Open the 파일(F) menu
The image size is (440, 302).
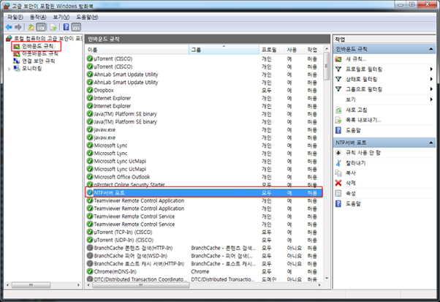tap(15, 17)
